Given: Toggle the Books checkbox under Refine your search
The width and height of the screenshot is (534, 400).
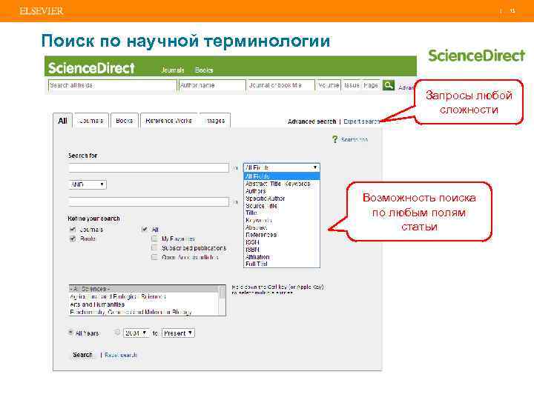Looking at the screenshot, I should point(73,239).
